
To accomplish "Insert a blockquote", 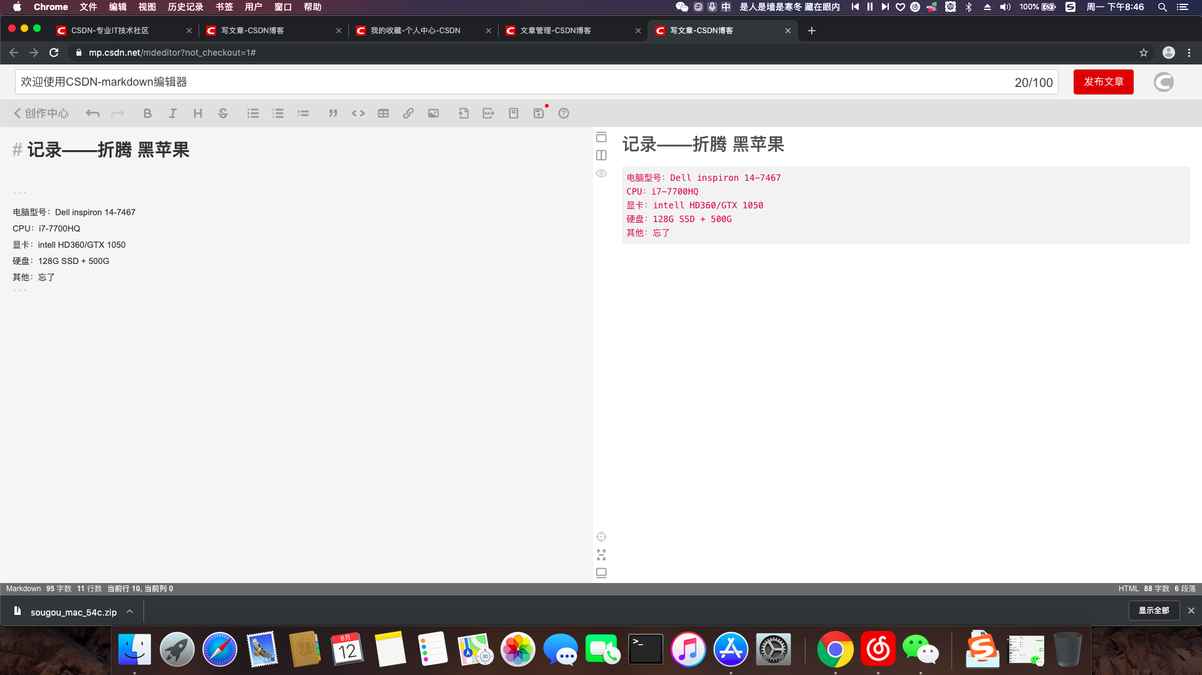I will [x=333, y=113].
